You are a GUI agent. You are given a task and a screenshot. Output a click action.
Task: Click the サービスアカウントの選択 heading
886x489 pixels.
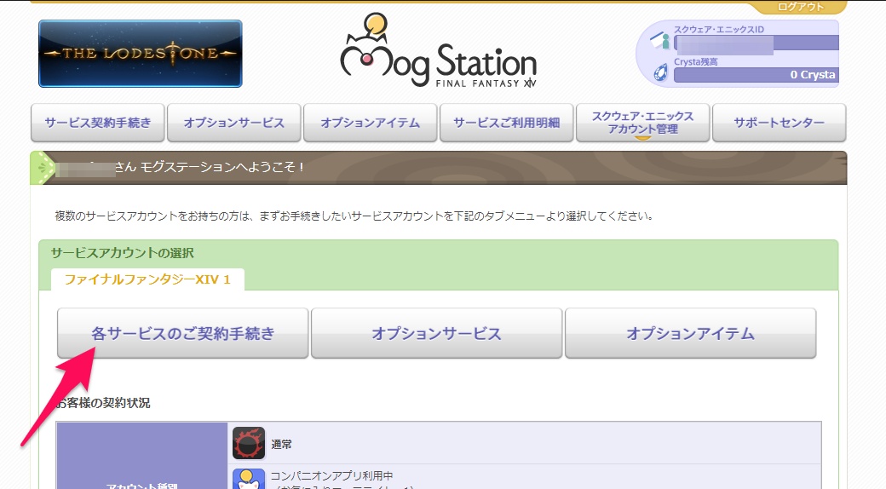[x=122, y=253]
